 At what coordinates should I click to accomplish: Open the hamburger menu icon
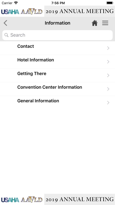point(105,23)
